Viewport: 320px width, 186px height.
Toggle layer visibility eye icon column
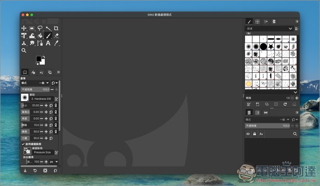pos(248,134)
